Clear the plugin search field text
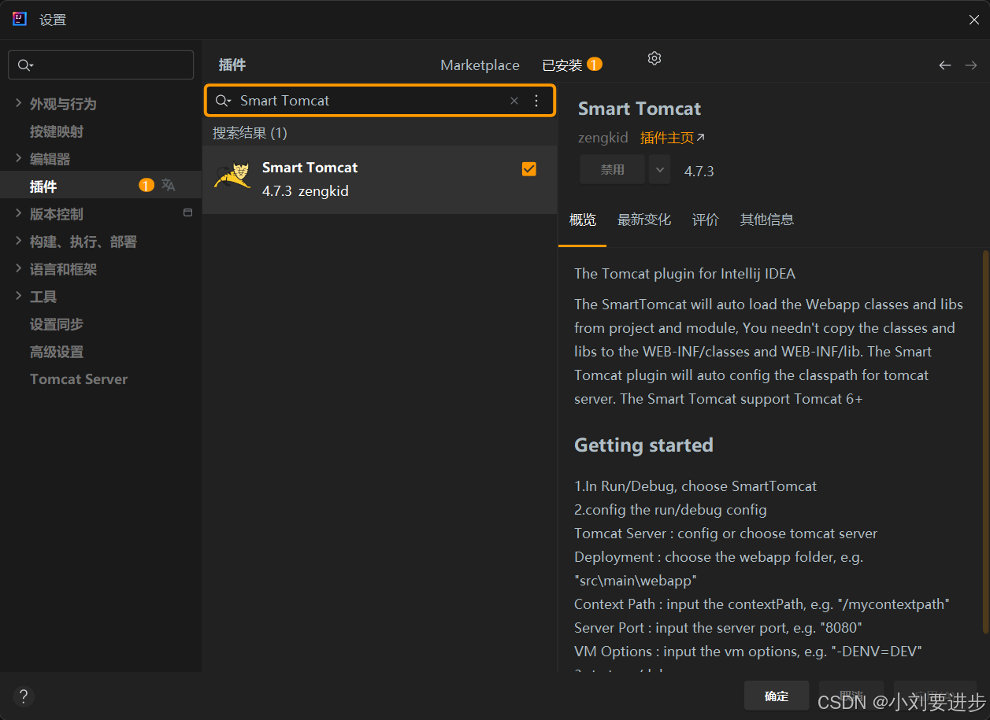The height and width of the screenshot is (720, 990). click(x=514, y=101)
